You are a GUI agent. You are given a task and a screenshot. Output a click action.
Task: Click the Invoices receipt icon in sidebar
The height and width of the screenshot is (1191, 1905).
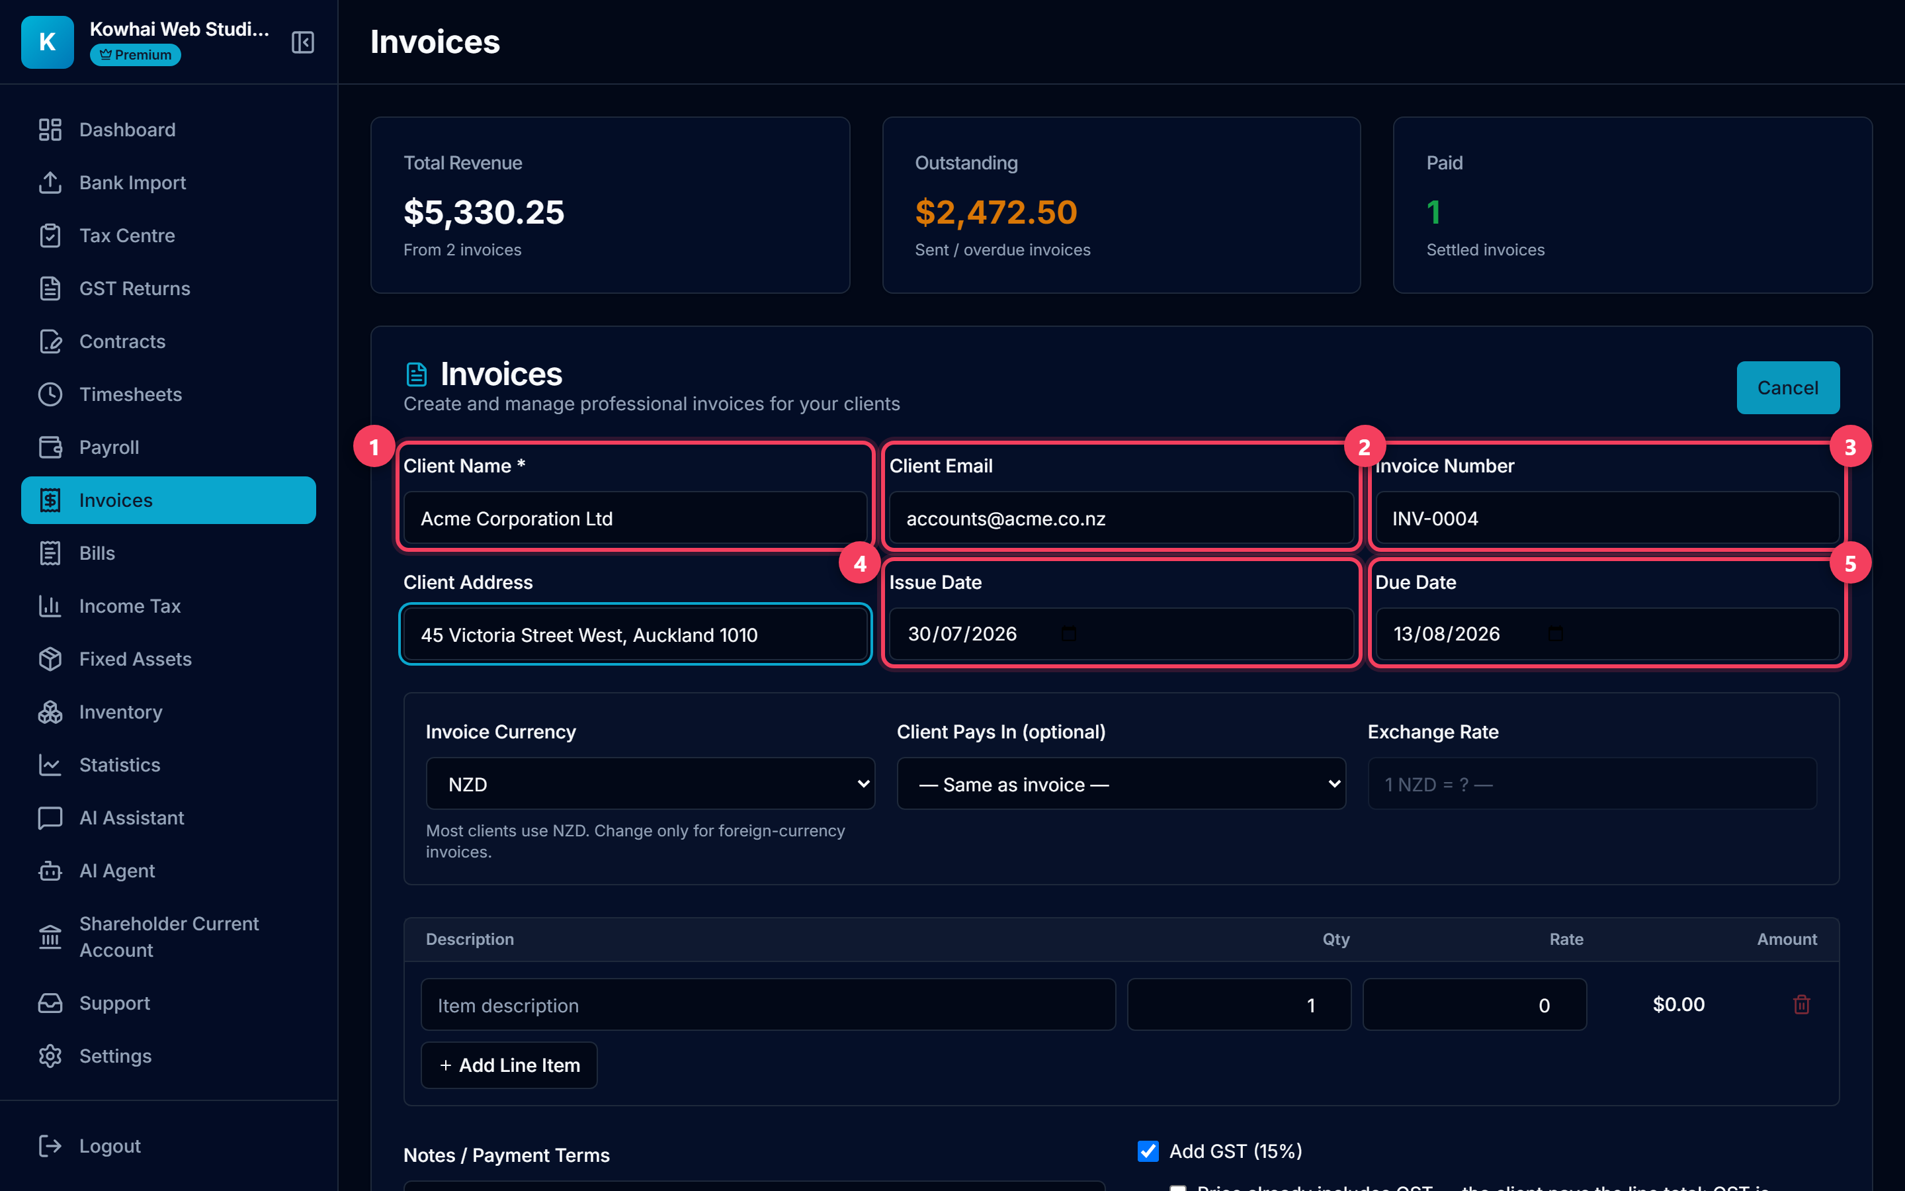click(50, 500)
